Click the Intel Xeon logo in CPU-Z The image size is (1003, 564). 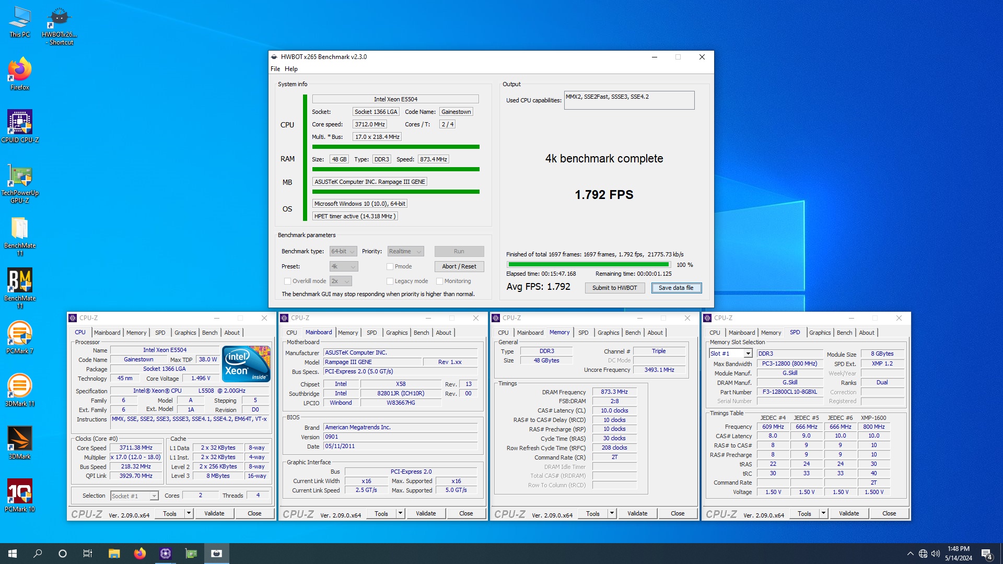pos(246,363)
